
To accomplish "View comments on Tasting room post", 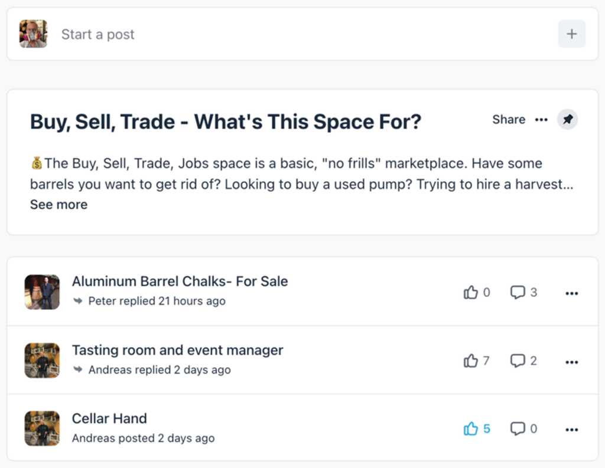I will [x=518, y=361].
